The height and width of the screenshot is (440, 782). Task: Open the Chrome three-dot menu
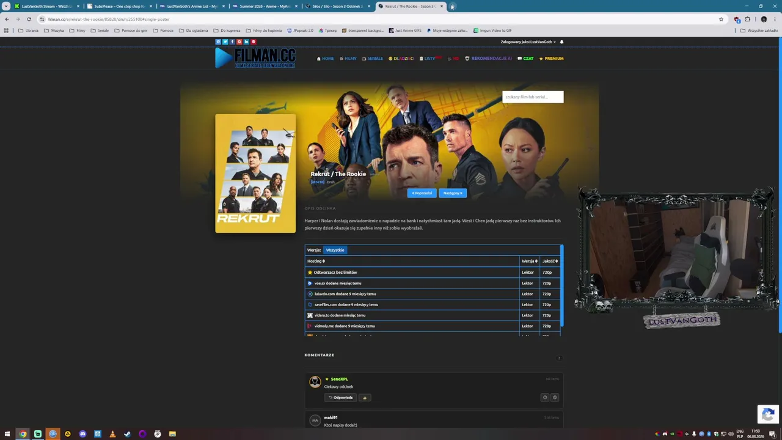775,19
